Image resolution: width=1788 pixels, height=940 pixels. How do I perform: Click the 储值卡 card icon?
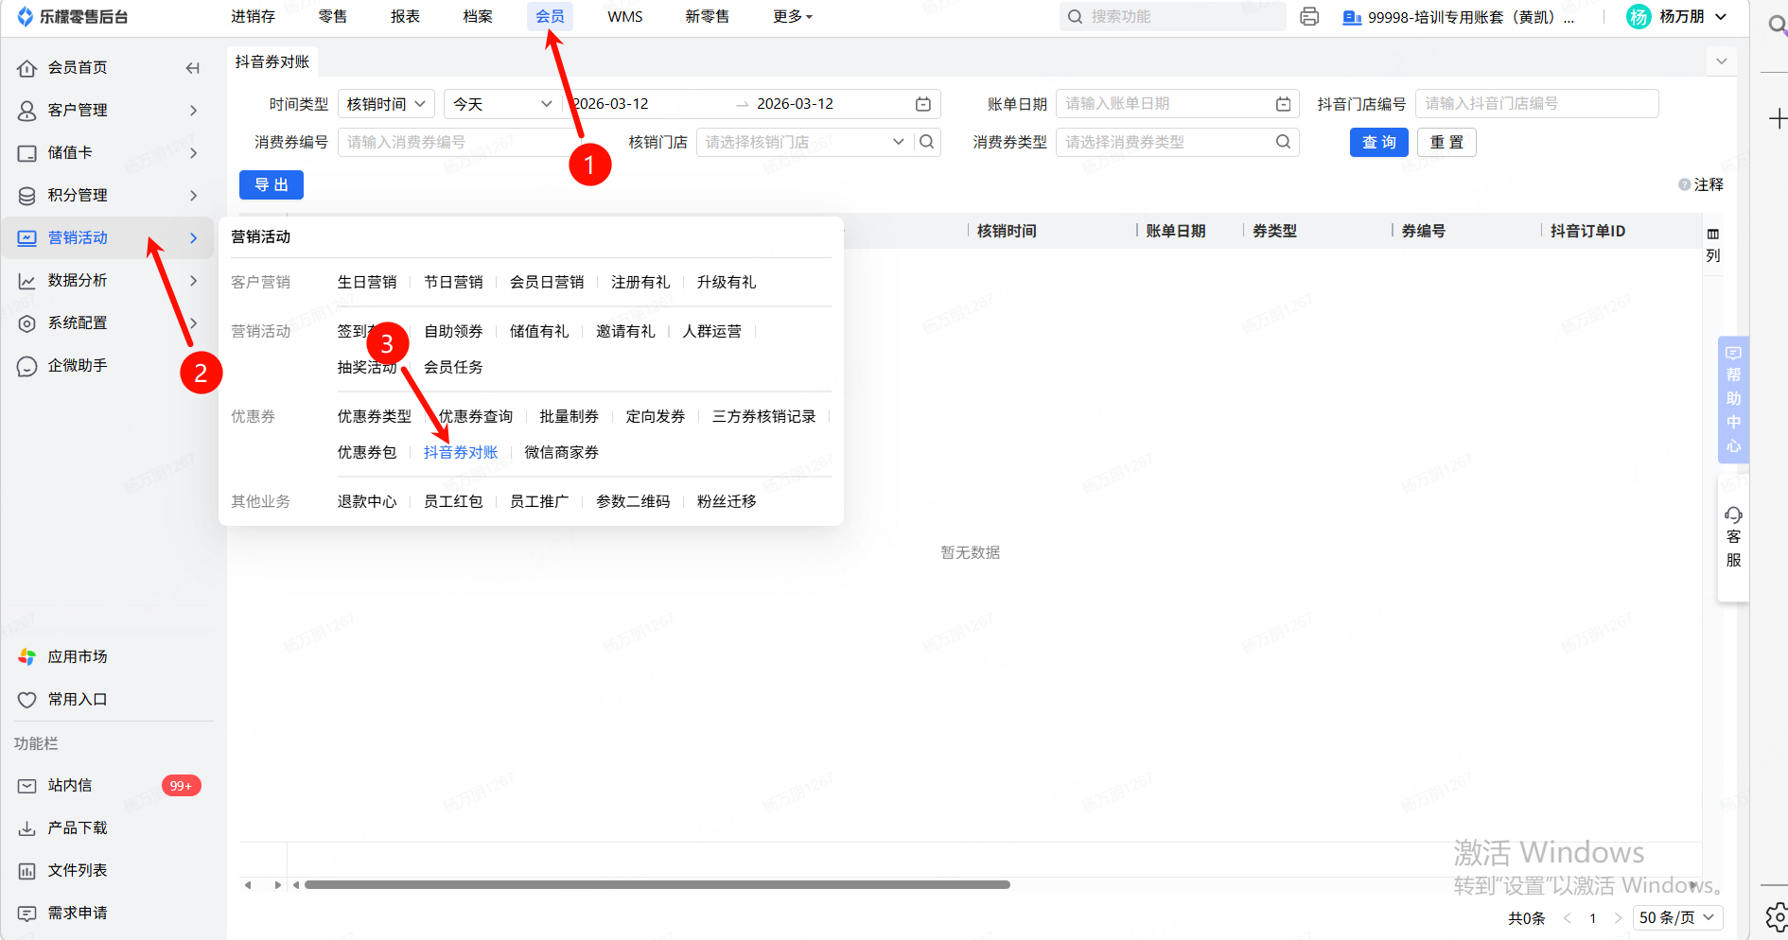tap(27, 153)
